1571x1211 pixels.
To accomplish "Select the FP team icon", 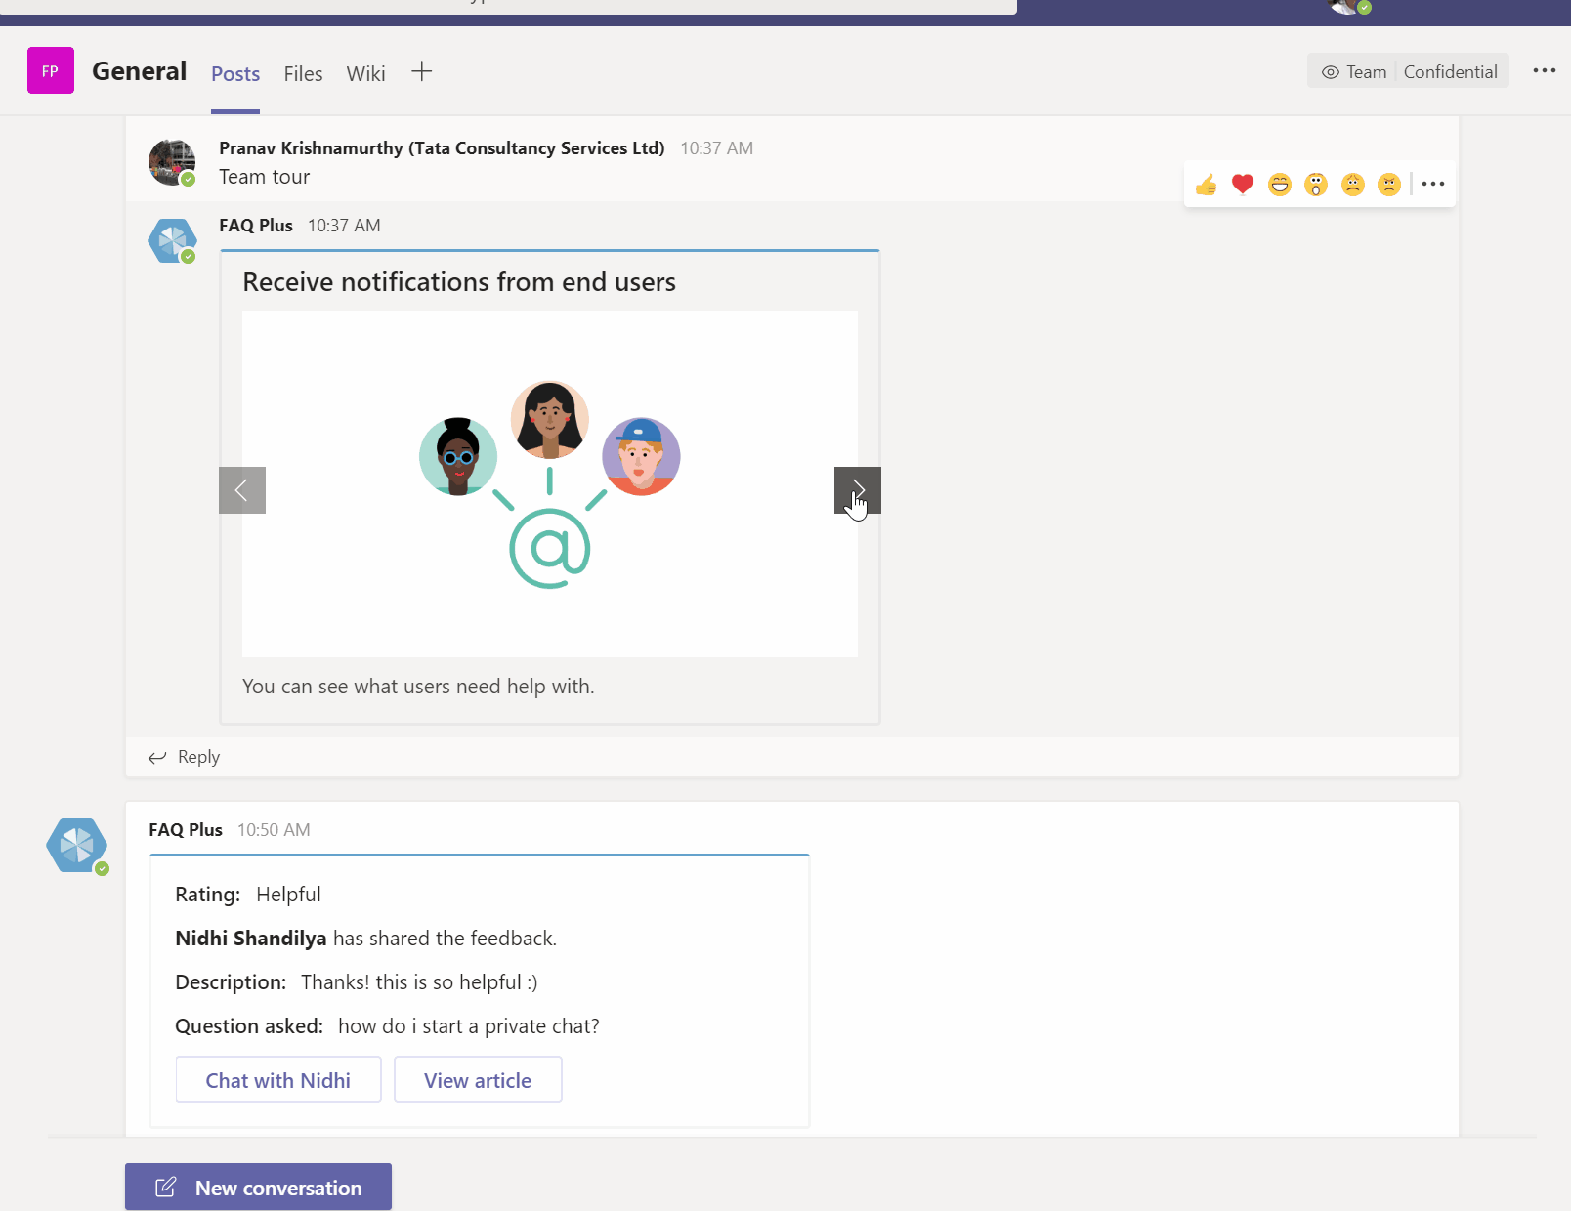I will pyautogui.click(x=50, y=70).
